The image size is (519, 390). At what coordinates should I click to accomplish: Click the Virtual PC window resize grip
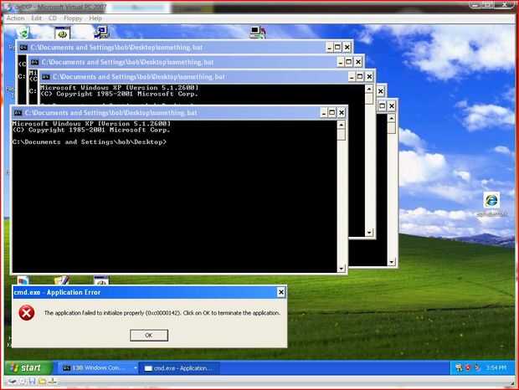pyautogui.click(x=512, y=383)
